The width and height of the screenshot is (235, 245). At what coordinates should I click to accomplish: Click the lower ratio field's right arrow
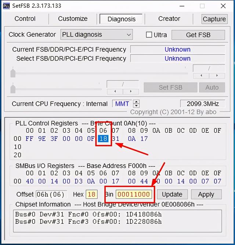click(x=131, y=91)
